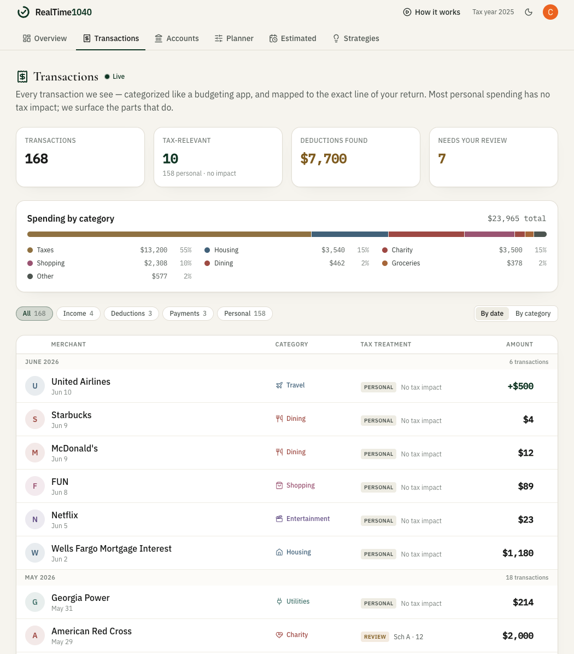Open the Needs Your Review card

point(493,157)
